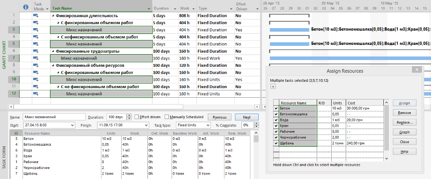Click auto-schedule task mode icon in row 1
Image resolution: width=431 pixels, height=179 pixels.
[36, 16]
